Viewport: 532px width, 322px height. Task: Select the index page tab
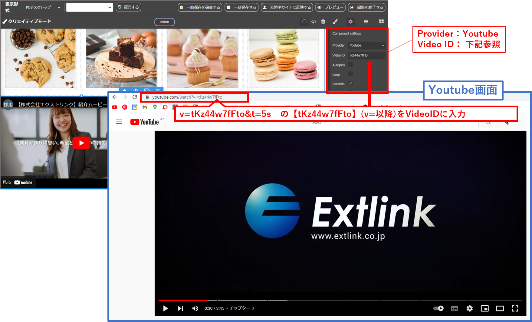[x=164, y=22]
